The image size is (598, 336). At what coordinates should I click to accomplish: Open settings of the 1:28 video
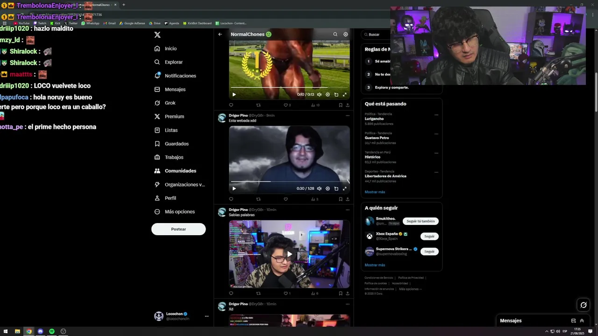(x=327, y=189)
